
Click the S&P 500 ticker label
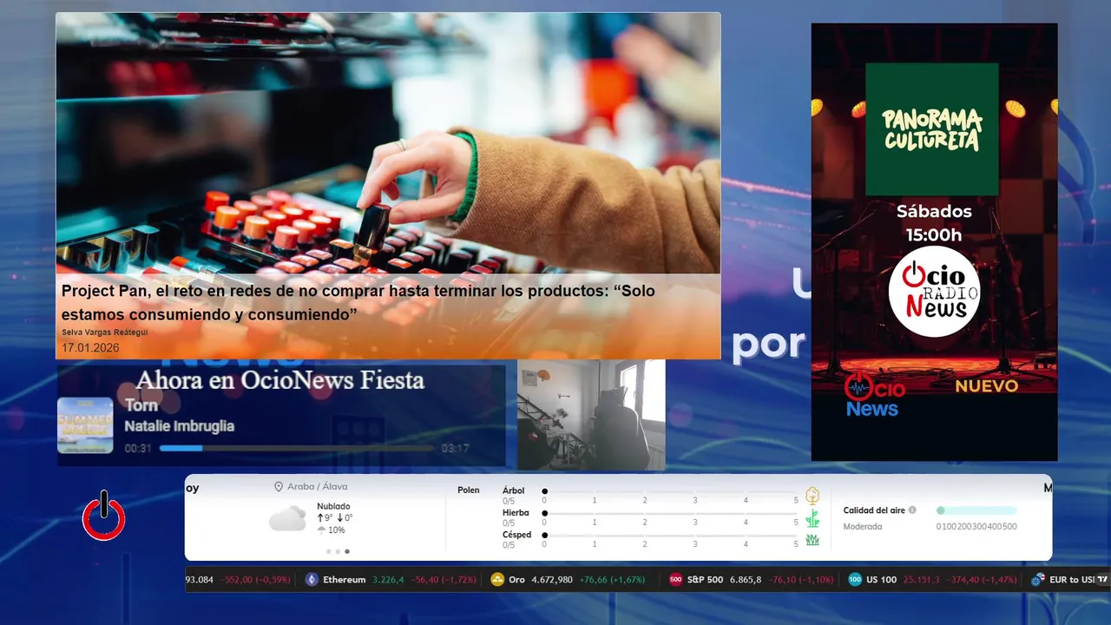pos(705,580)
